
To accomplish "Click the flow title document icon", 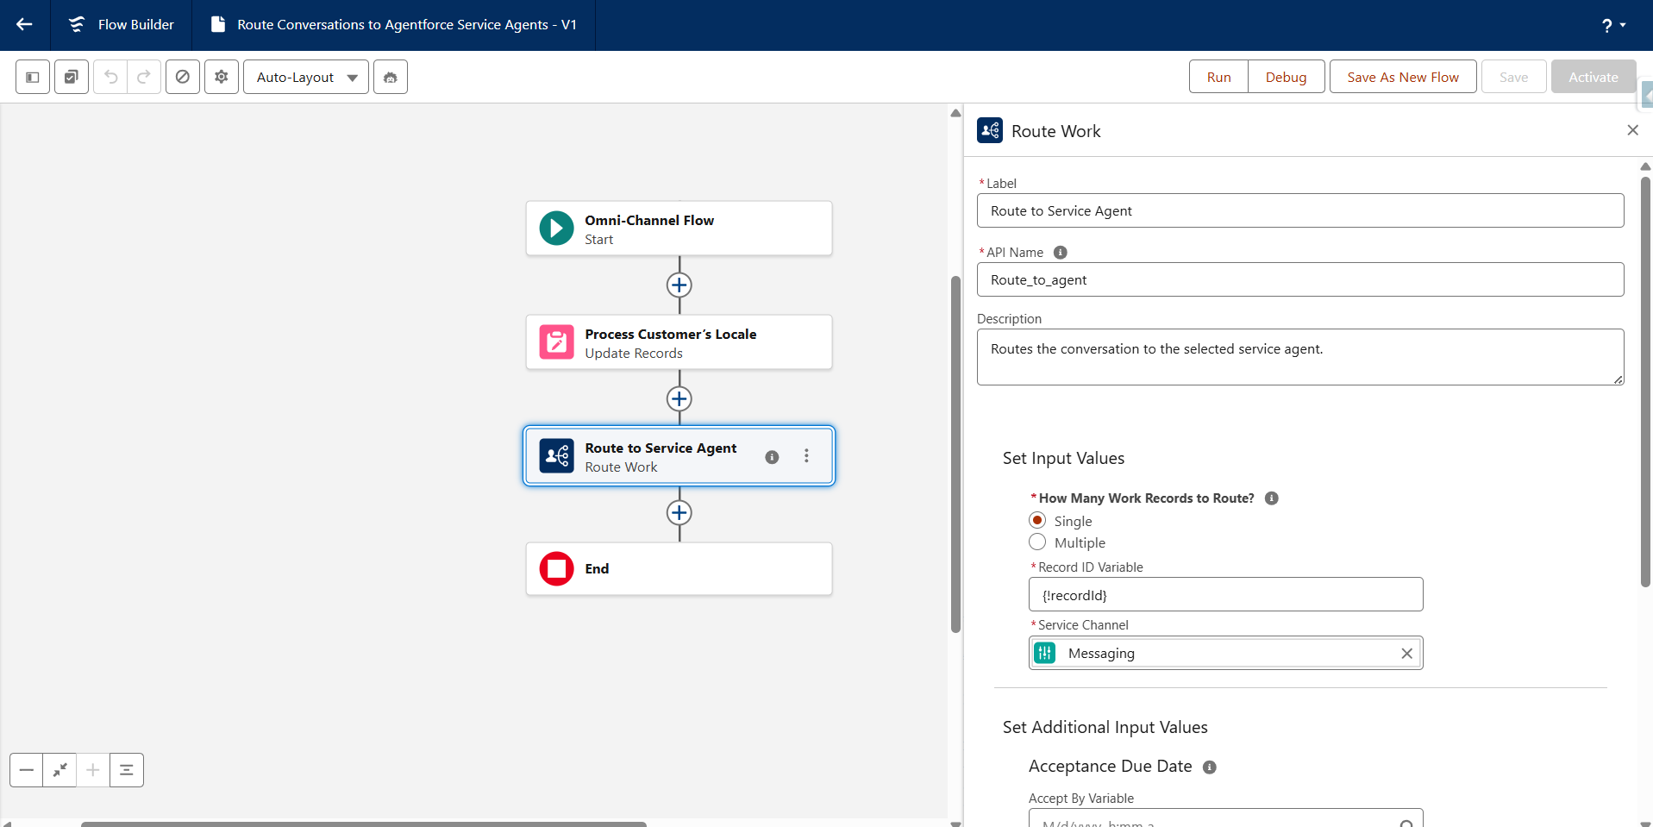I will click(x=218, y=25).
